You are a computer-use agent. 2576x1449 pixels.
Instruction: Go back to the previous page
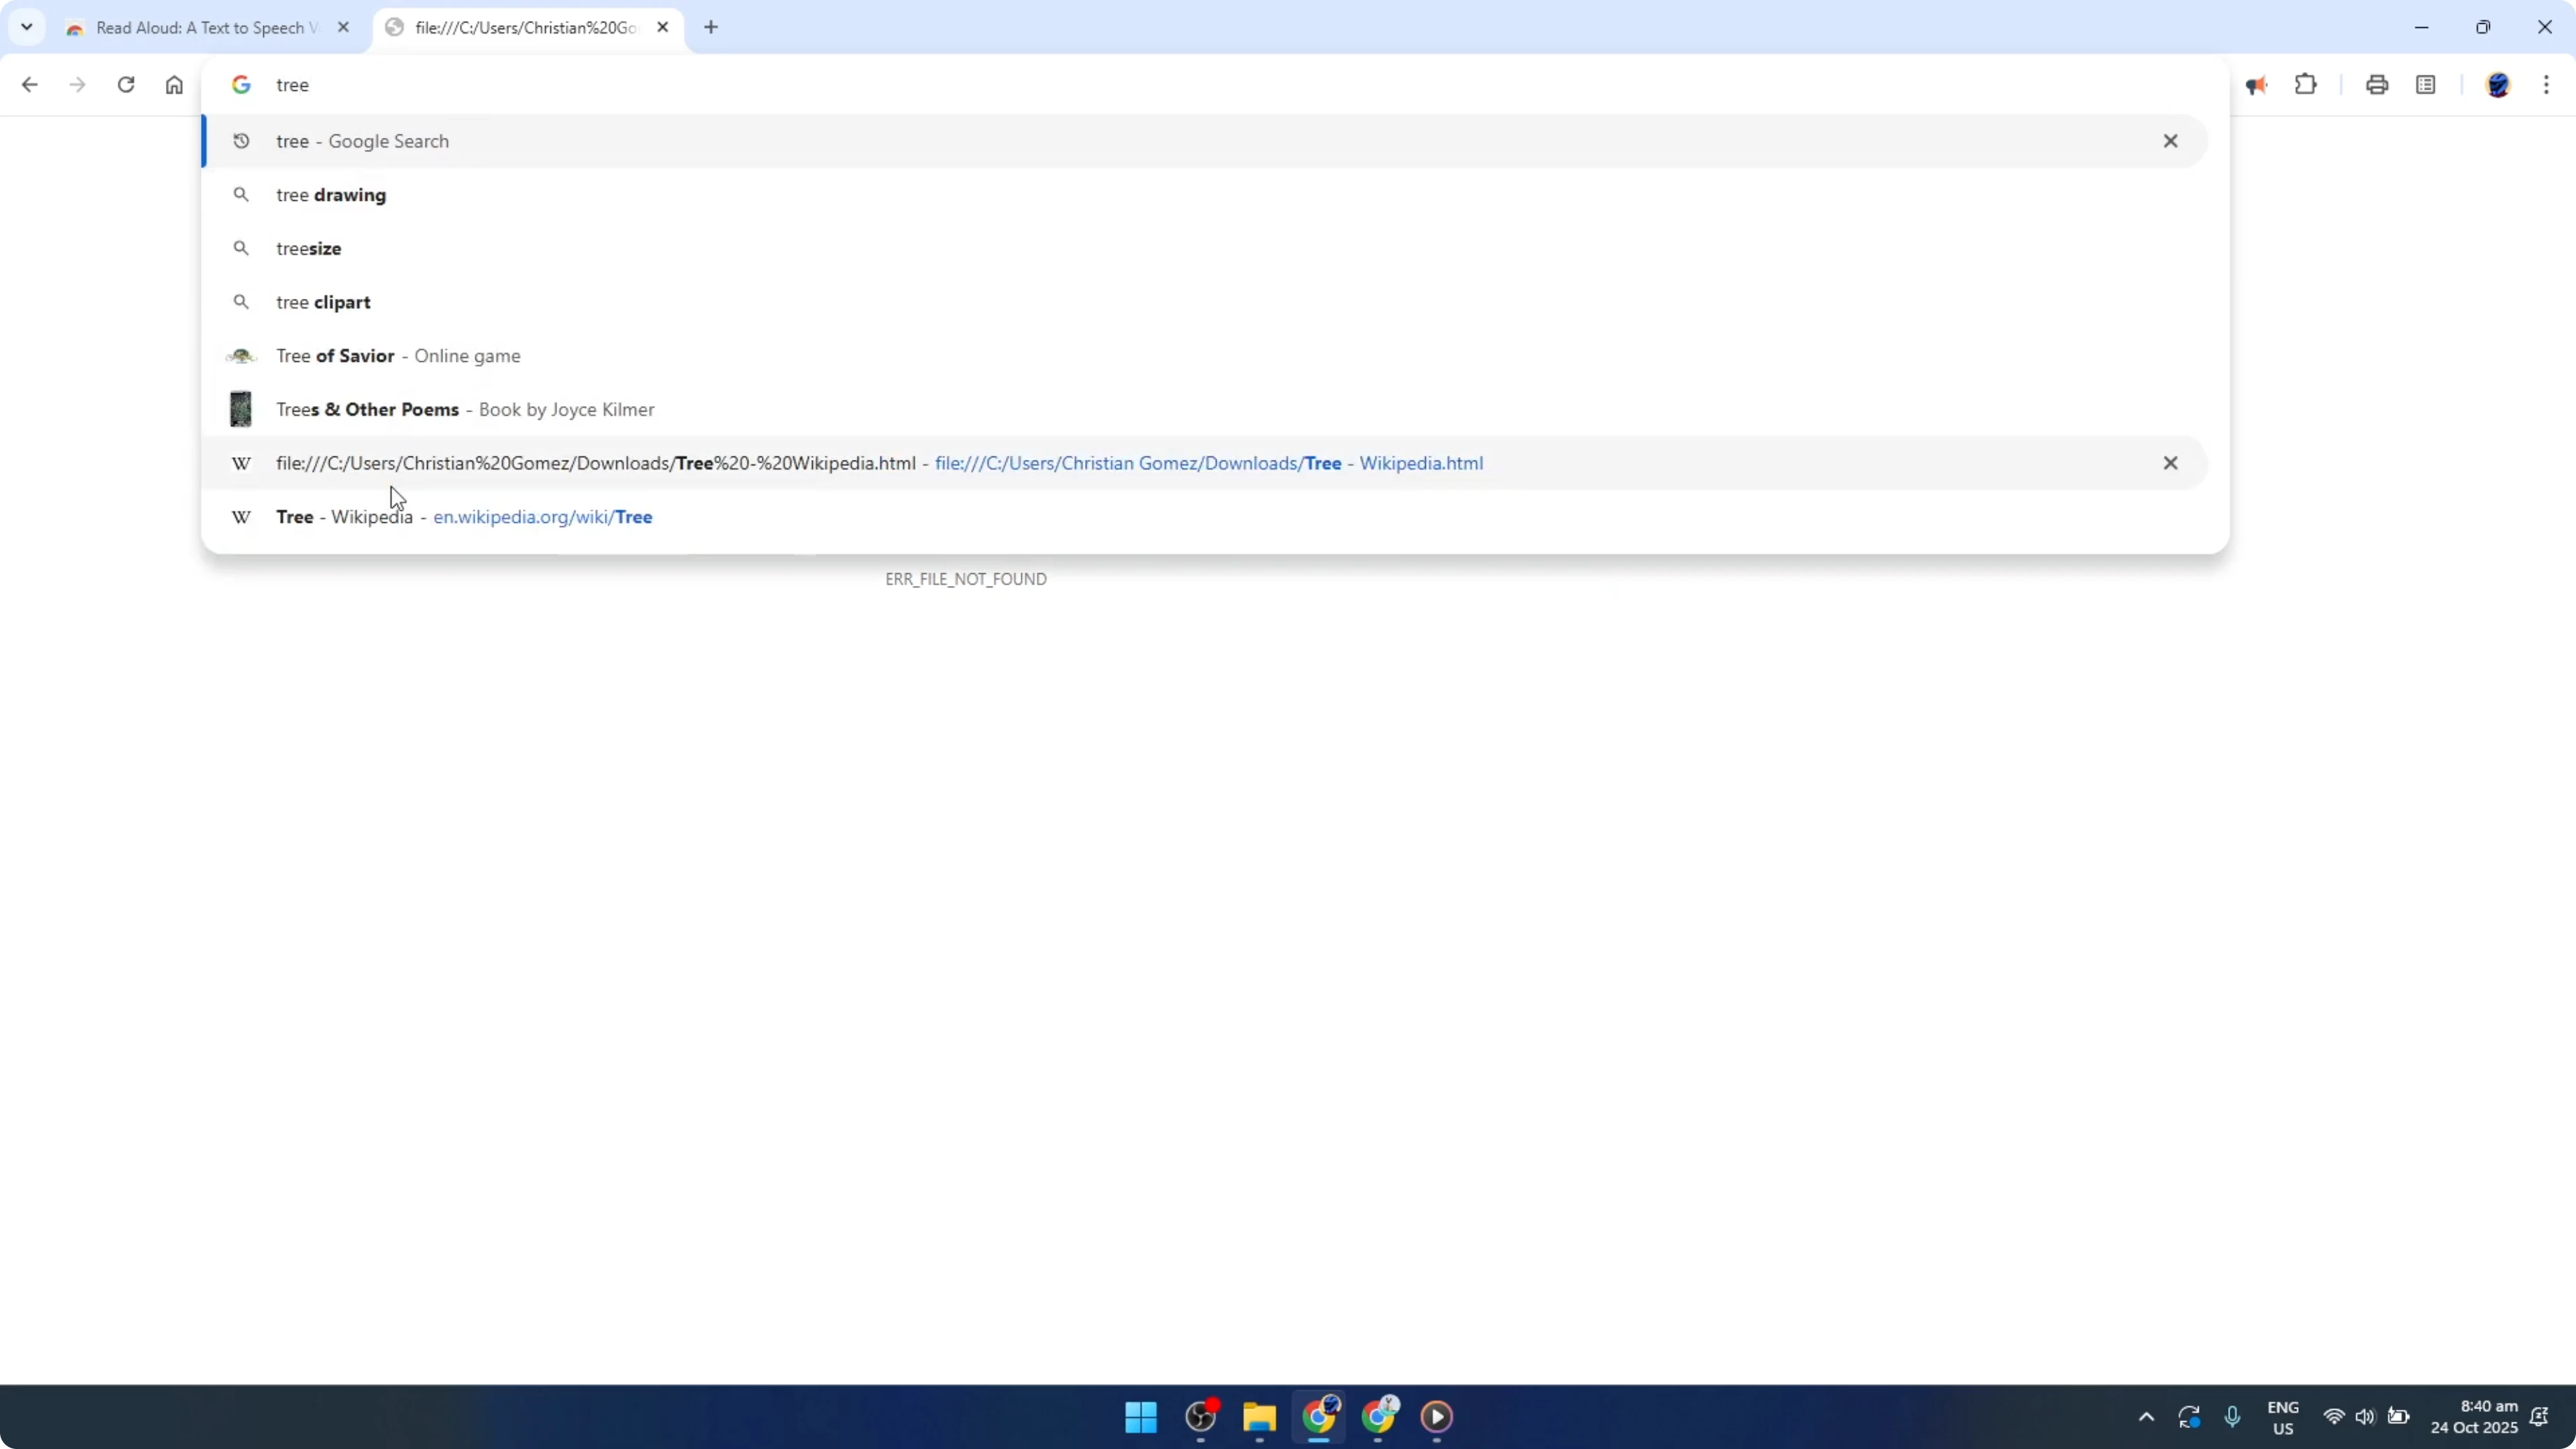click(29, 85)
